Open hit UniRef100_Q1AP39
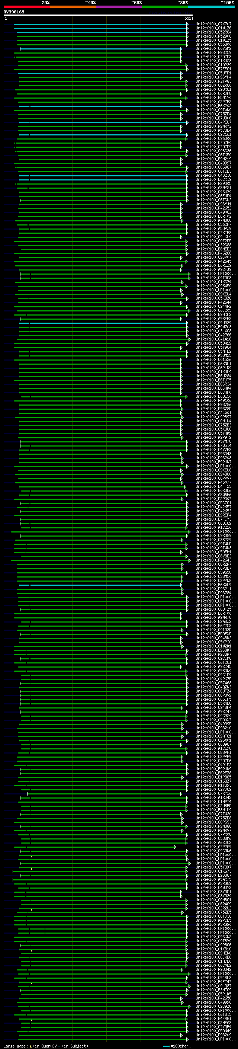The width and height of the screenshot is (238, 1049). (213, 65)
